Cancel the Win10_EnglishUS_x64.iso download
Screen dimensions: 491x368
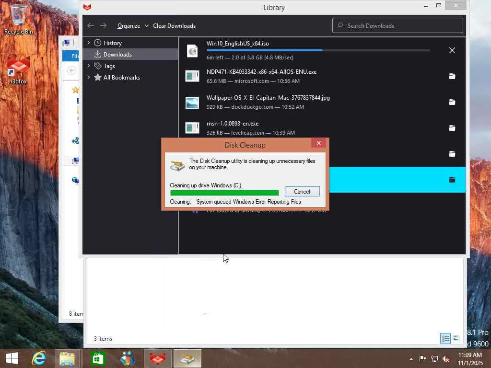452,50
